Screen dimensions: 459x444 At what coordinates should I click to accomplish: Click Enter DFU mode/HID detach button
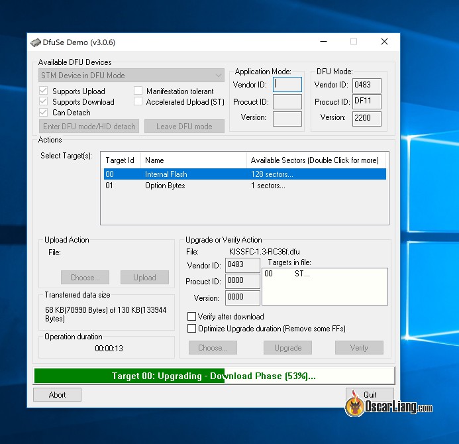tap(89, 127)
